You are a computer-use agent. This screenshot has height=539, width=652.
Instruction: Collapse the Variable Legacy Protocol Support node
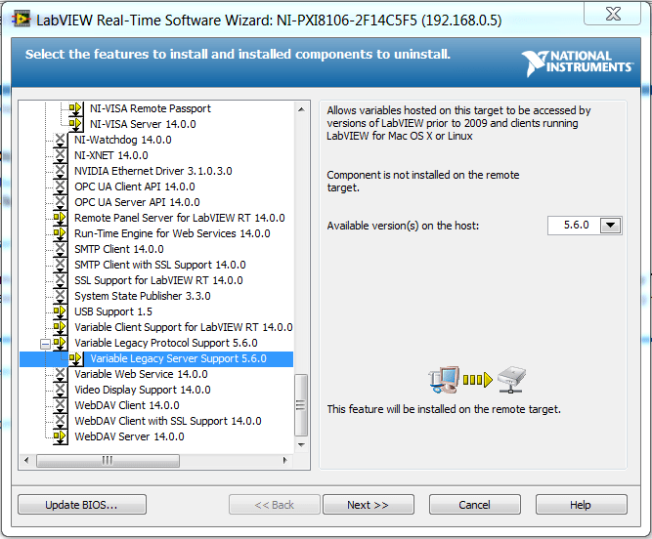coord(45,344)
